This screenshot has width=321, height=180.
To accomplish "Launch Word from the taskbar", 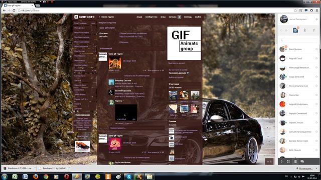I will (x=25, y=176).
